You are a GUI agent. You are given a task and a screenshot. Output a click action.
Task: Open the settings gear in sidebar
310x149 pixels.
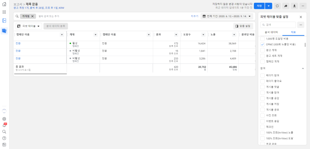[x=4, y=119]
